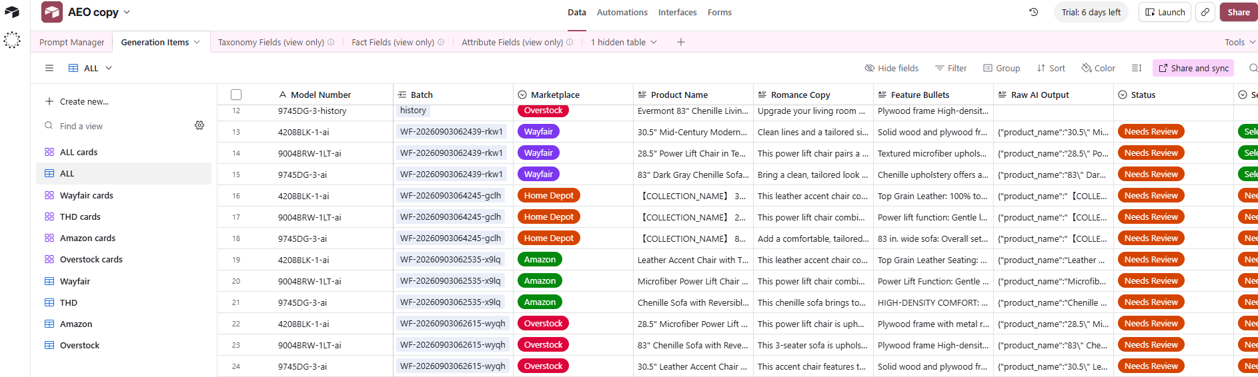Add a new table plus icon
This screenshot has height=377, width=1258.
coord(680,42)
